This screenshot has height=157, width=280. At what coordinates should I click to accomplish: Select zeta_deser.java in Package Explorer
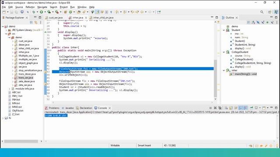27,82
